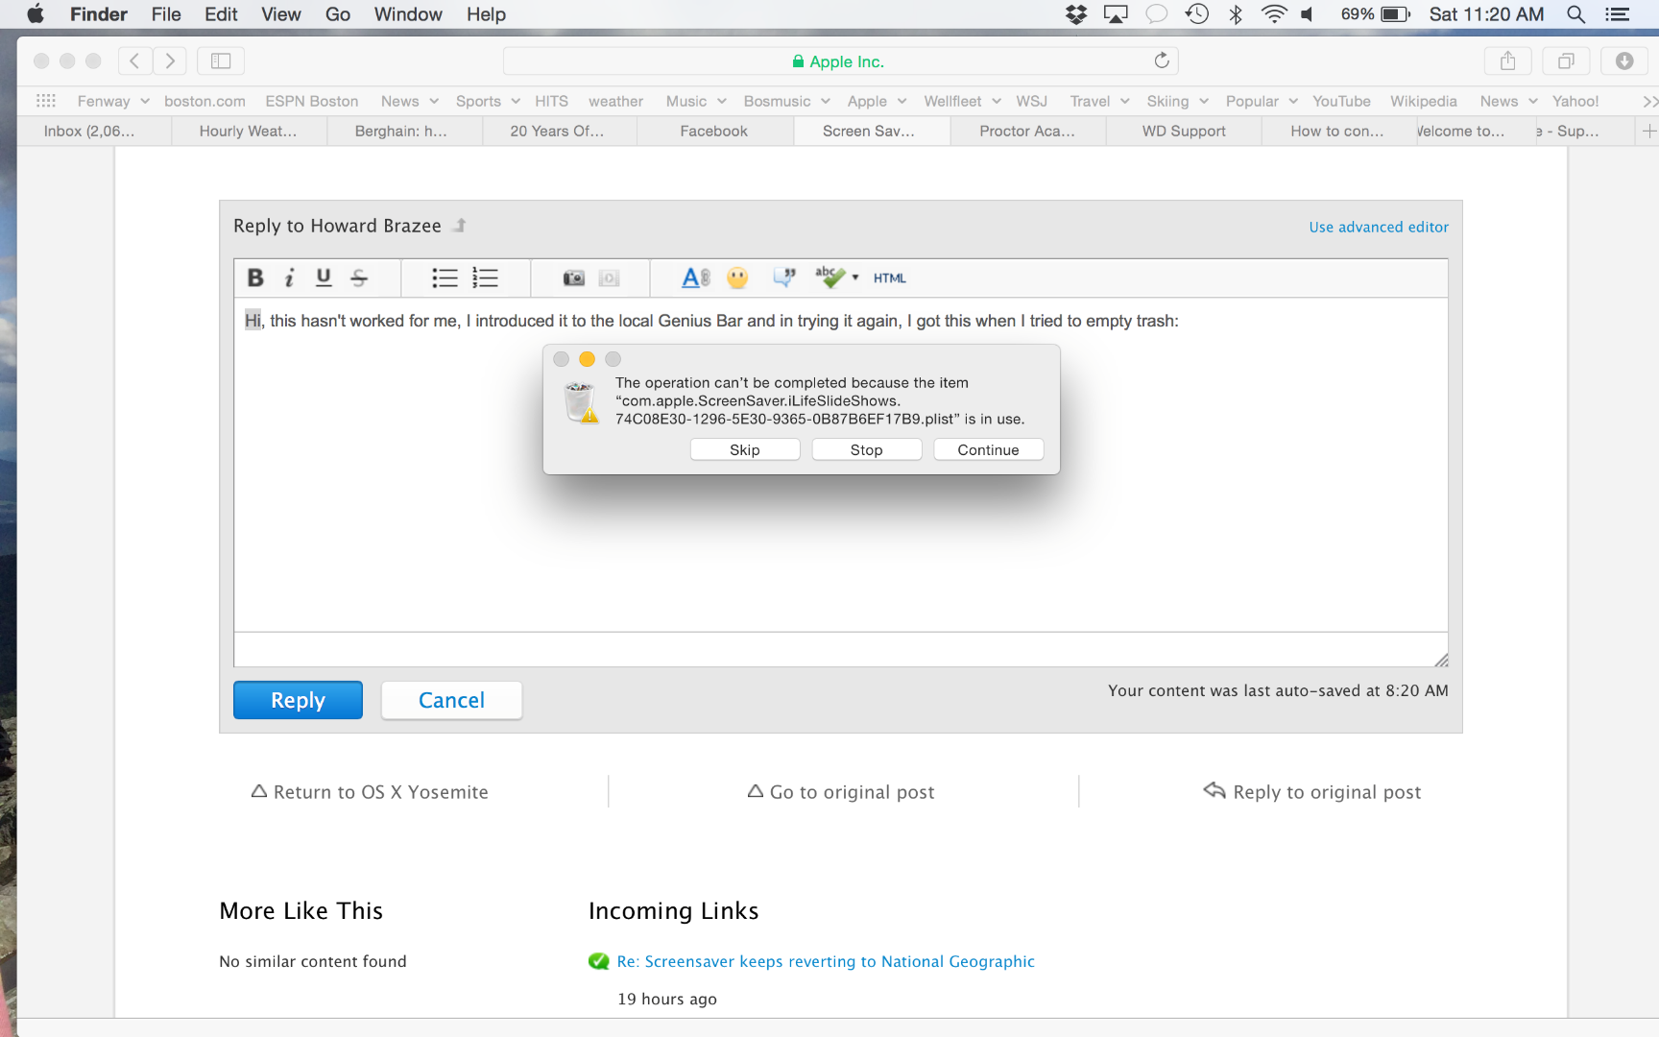
Task: Open Safari Share menu
Action: point(1508,60)
